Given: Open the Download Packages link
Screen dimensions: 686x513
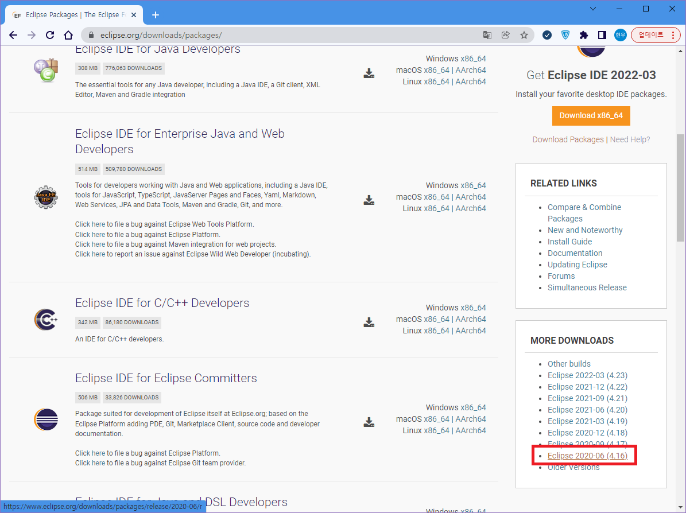Looking at the screenshot, I should (x=568, y=139).
